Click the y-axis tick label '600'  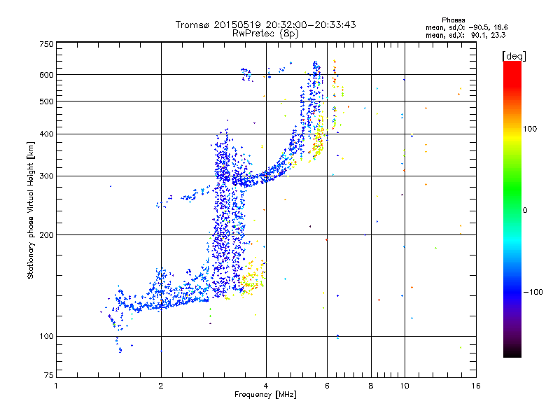coord(46,75)
